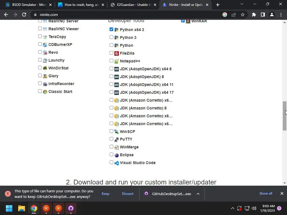Uncheck the Python x64 3 checkbox
287x215 pixels.
point(111,29)
